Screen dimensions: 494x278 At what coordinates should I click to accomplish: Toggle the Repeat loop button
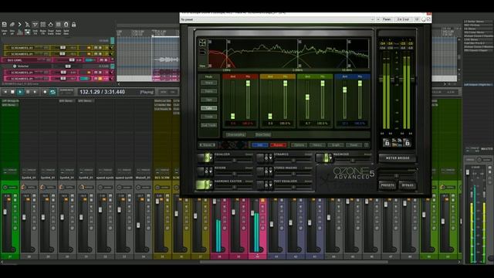[x=53, y=92]
